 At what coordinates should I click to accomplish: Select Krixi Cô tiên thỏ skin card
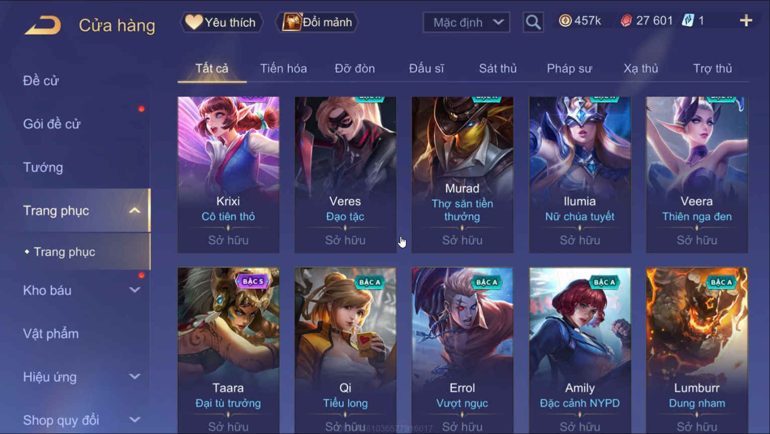point(228,175)
